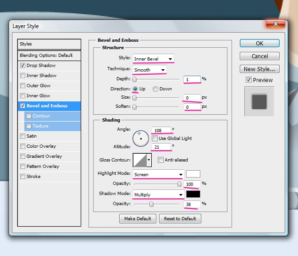Close the Layer Style dialog
The height and width of the screenshot is (256, 298).
(276, 24)
